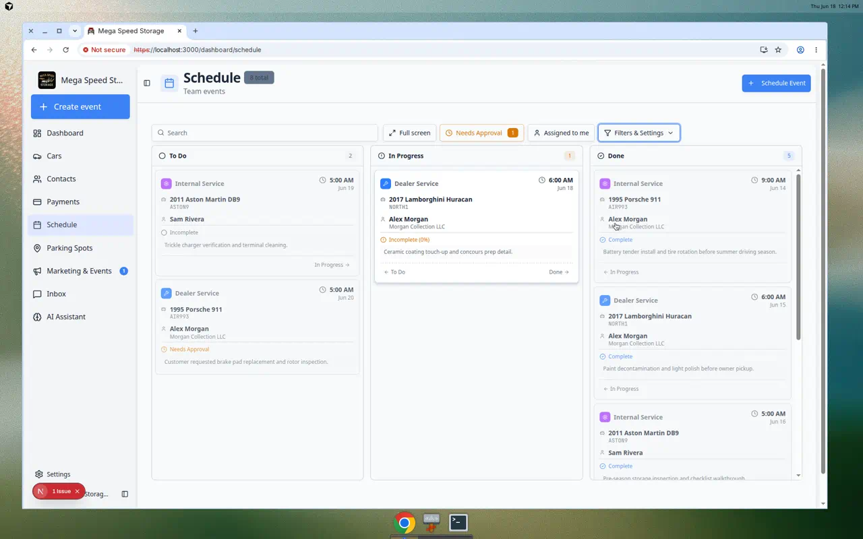Go back in Chrome browser

(34, 50)
